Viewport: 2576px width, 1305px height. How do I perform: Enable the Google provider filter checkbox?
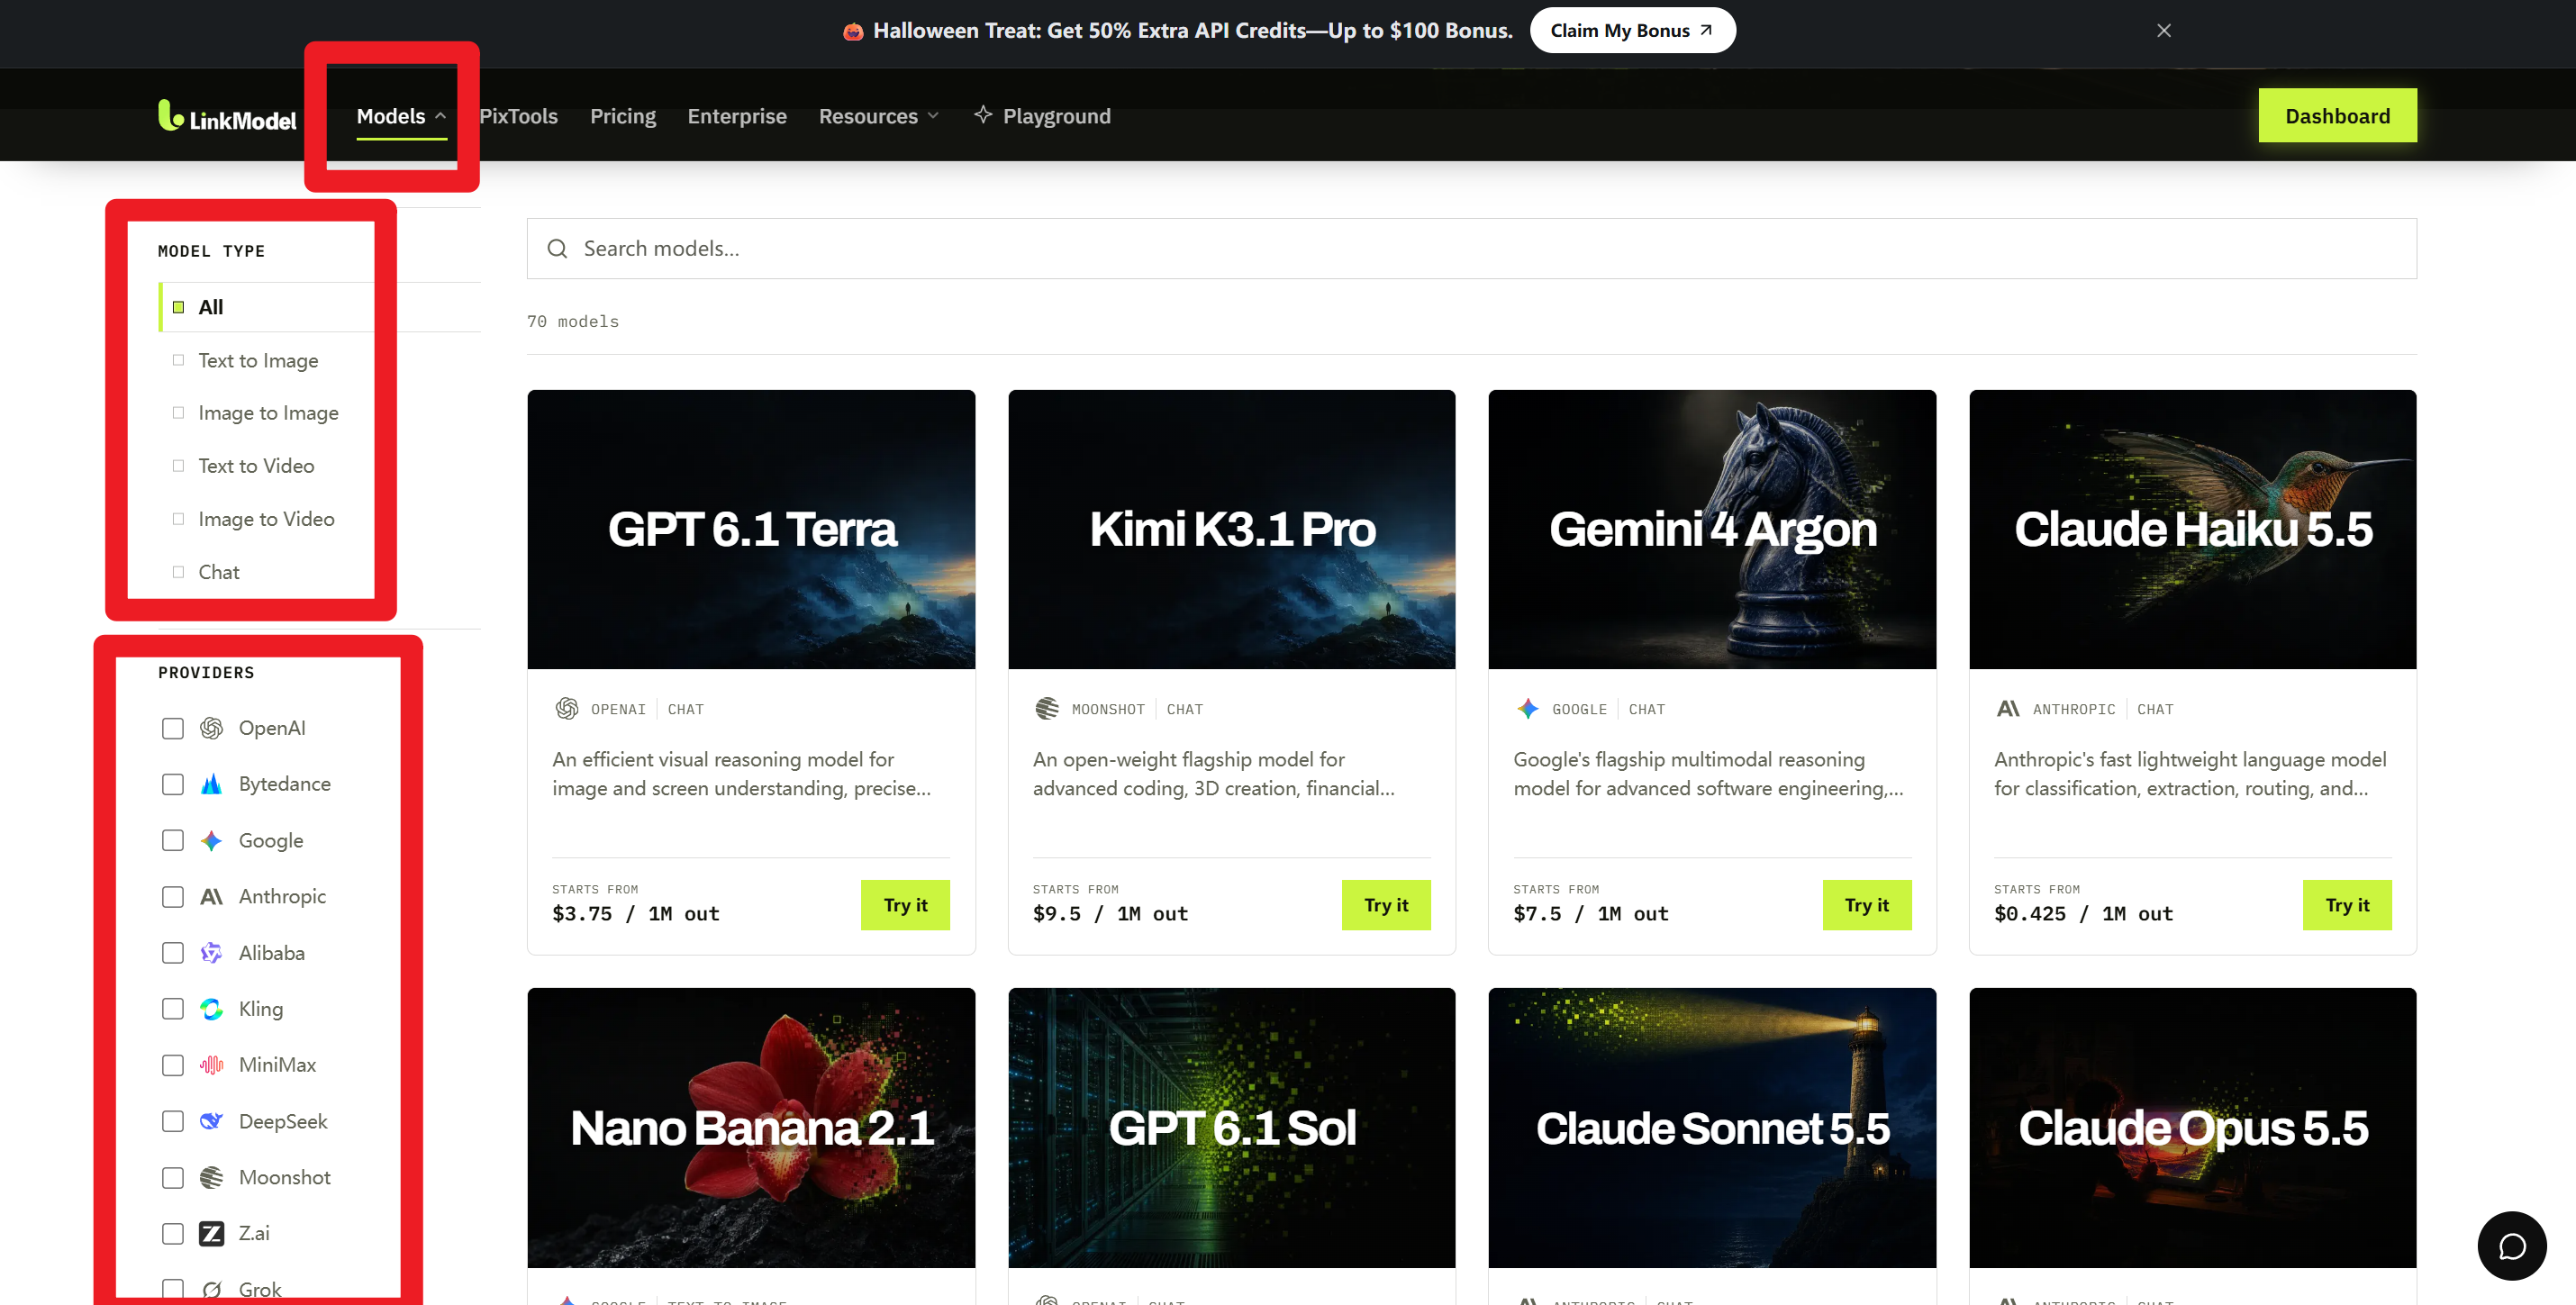pos(173,841)
